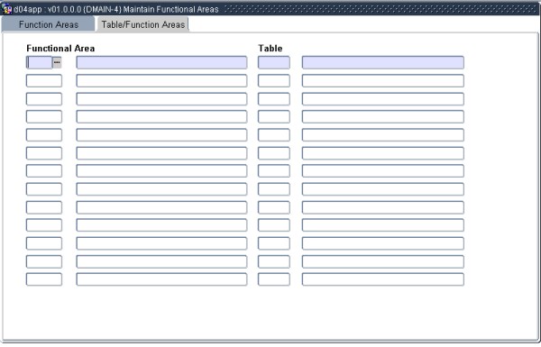Screen dimensions: 541x347
Task: Click the second row Table code field
Action: [274, 81]
